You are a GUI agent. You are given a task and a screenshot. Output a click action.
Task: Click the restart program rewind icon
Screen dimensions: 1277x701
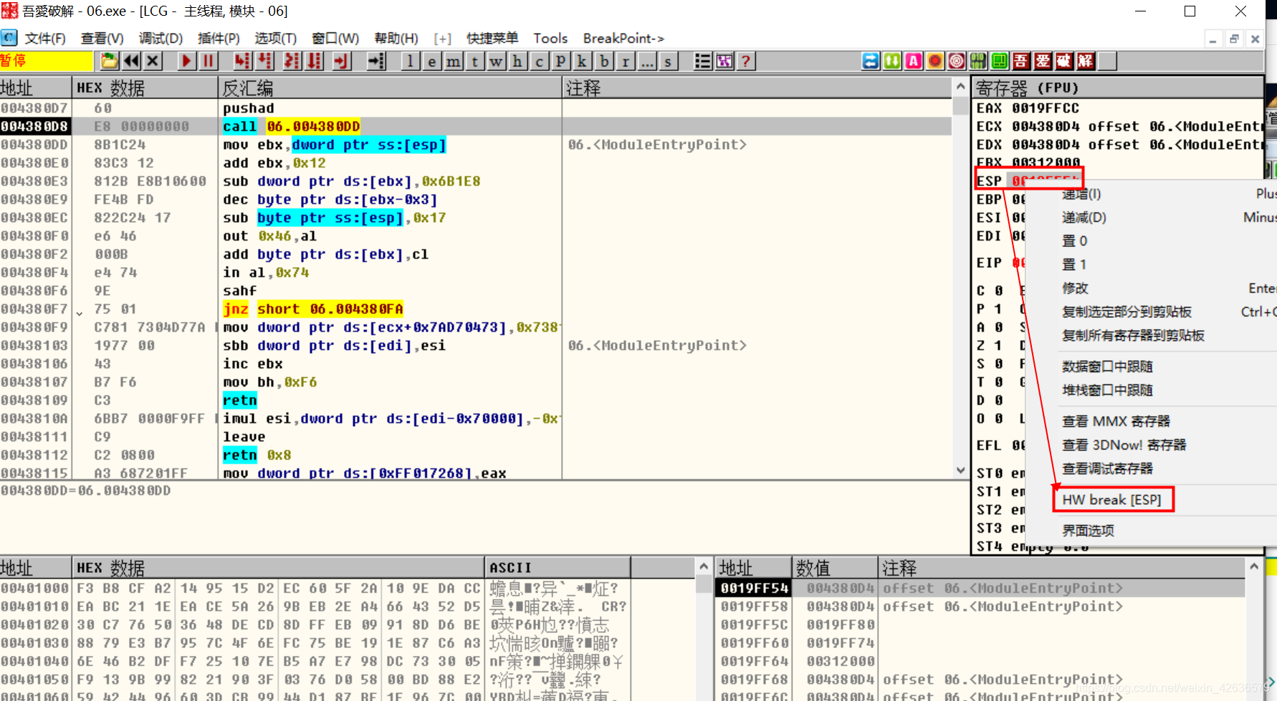(x=131, y=61)
